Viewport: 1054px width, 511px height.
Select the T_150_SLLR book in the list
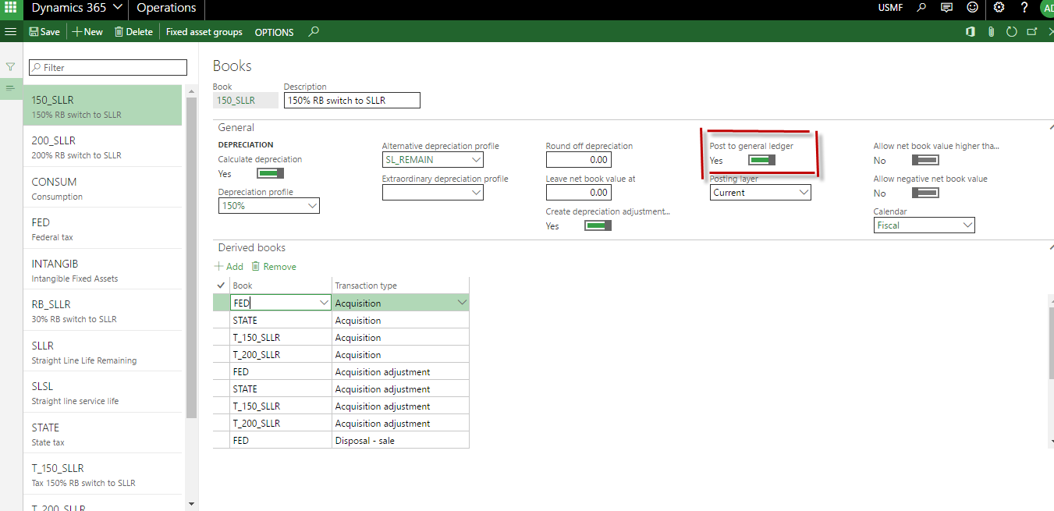102,474
